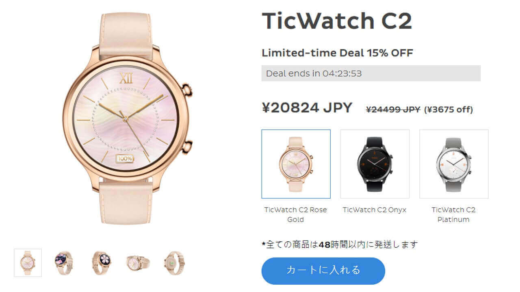Image resolution: width=520 pixels, height=292 pixels.
Task: View thumbnail showing back of watch
Action: click(175, 263)
